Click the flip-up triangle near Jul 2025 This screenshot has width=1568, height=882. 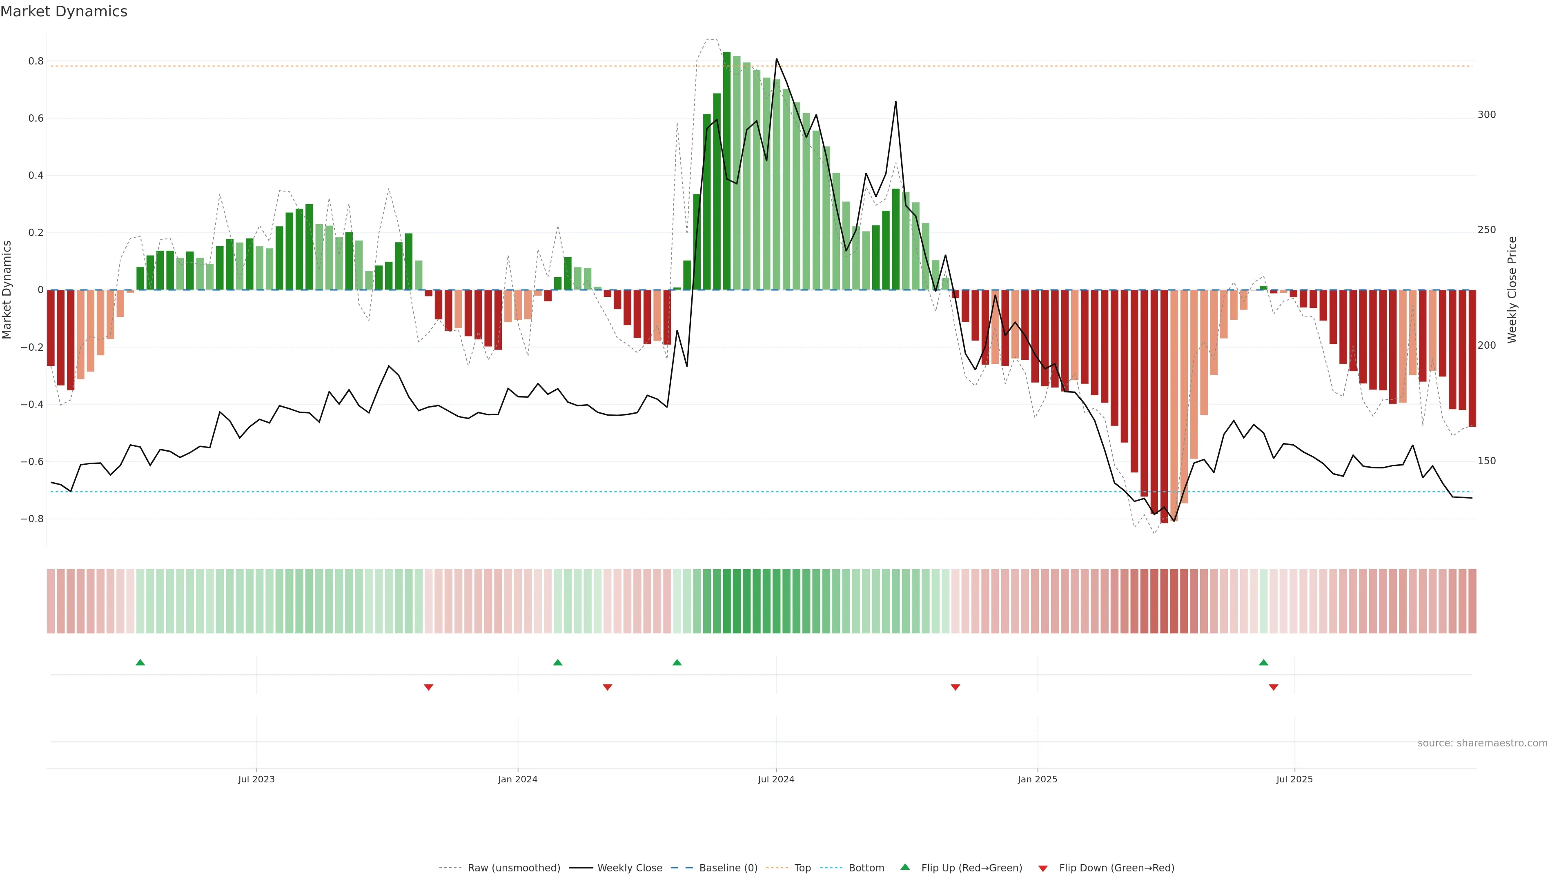1264,662
